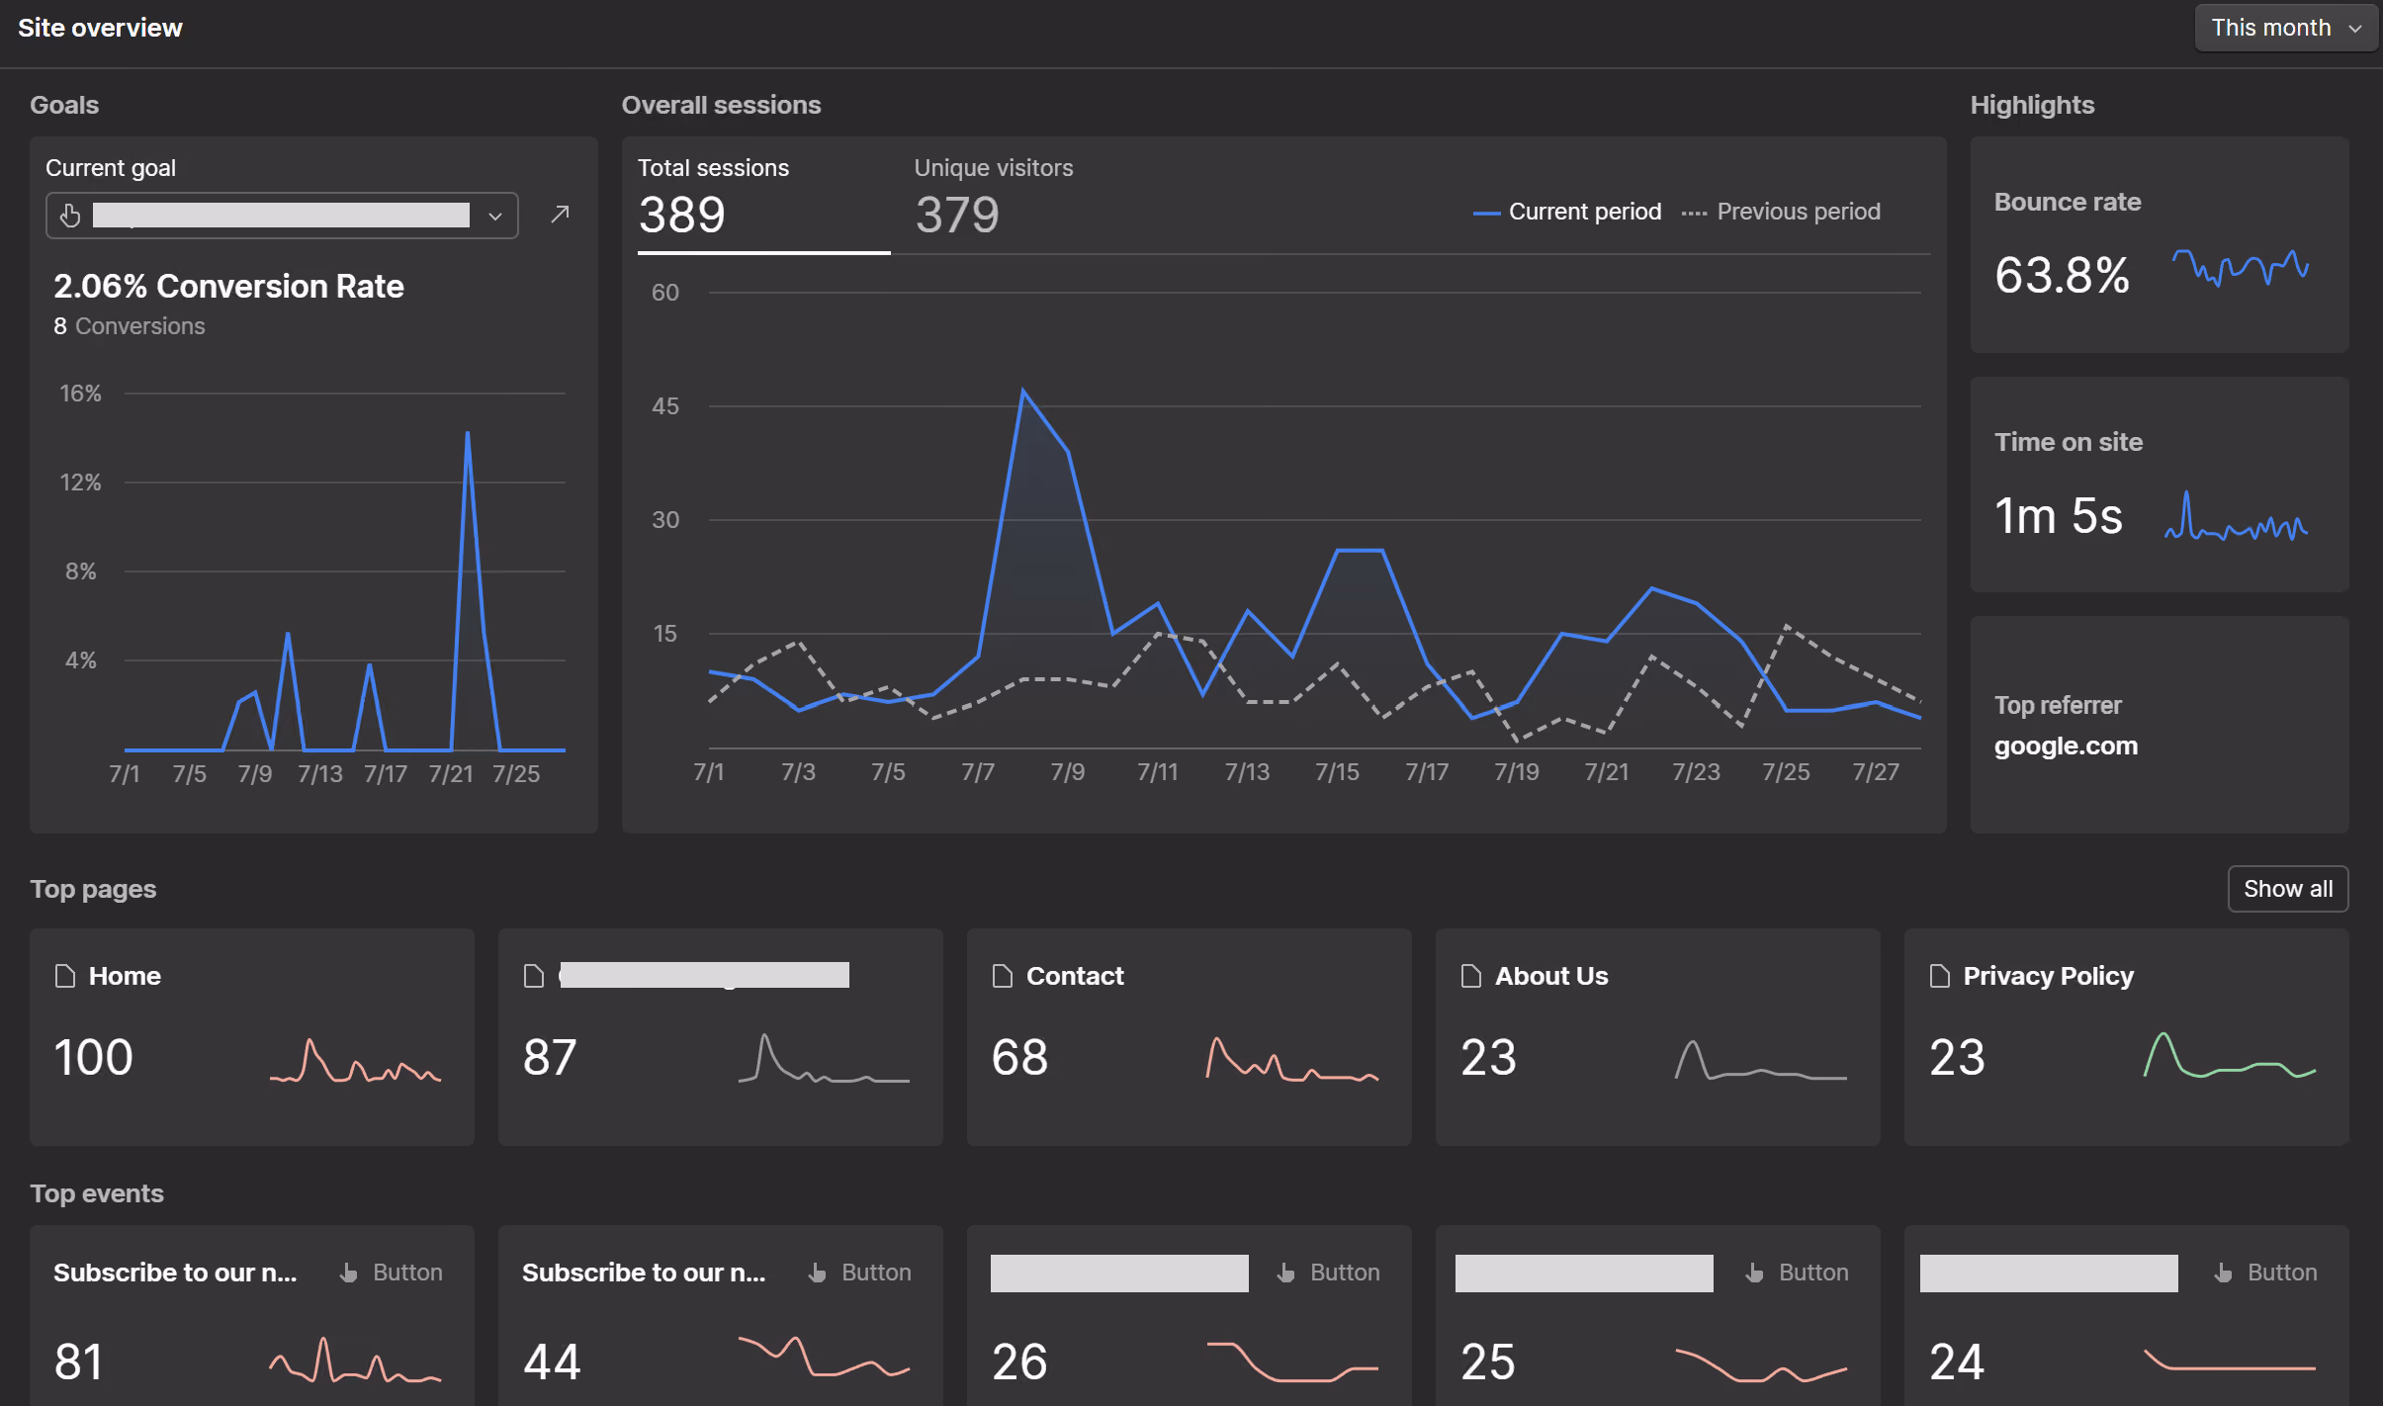The height and width of the screenshot is (1406, 2383).
Task: Click the sparkline on the 44 event card
Action: 824,1356
